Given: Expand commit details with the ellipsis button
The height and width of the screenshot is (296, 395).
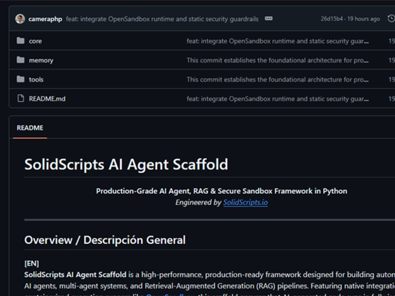Looking at the screenshot, I should 269,19.
